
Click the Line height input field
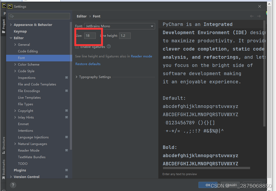click(x=125, y=35)
